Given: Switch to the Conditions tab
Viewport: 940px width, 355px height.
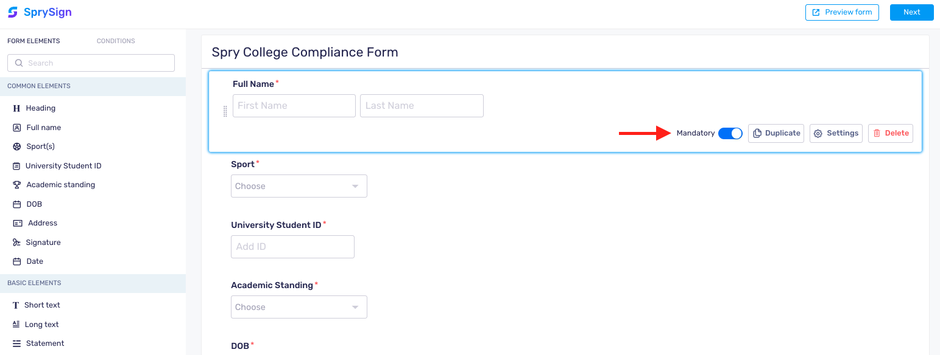Looking at the screenshot, I should click(x=115, y=41).
